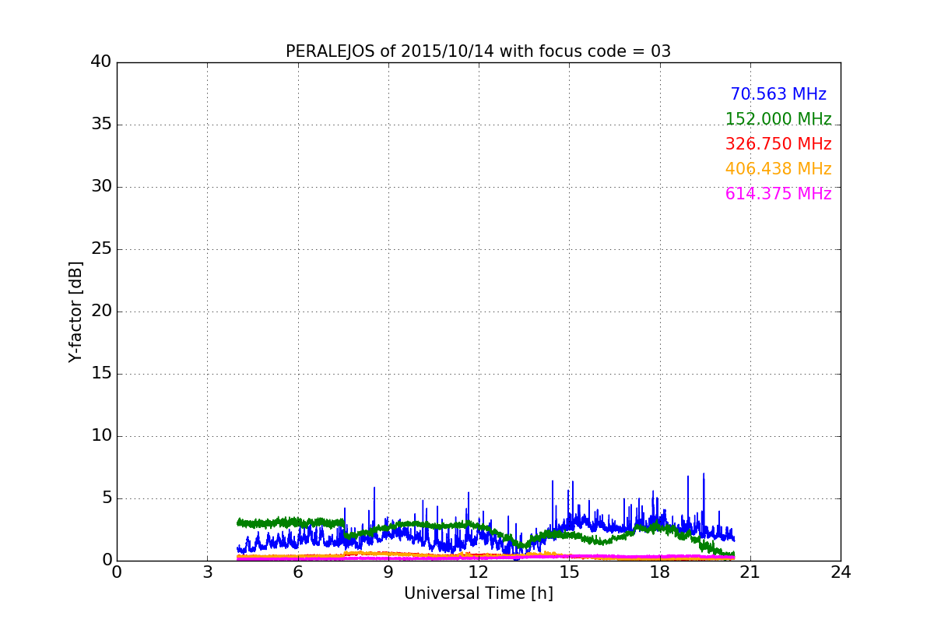Click the x-axis tick label 9

tap(388, 572)
